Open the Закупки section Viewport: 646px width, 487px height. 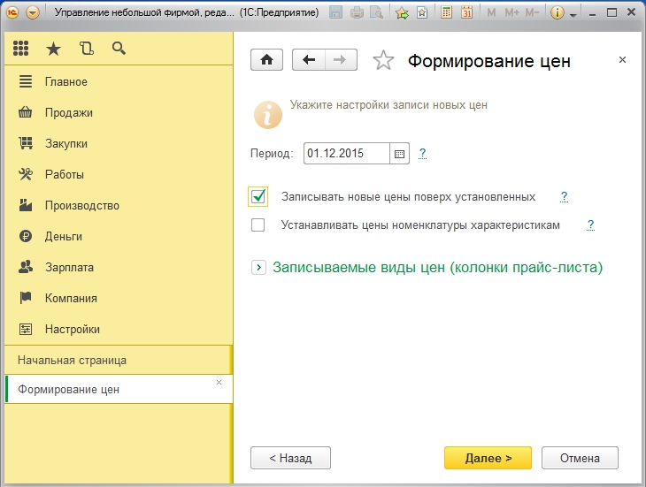119,143
